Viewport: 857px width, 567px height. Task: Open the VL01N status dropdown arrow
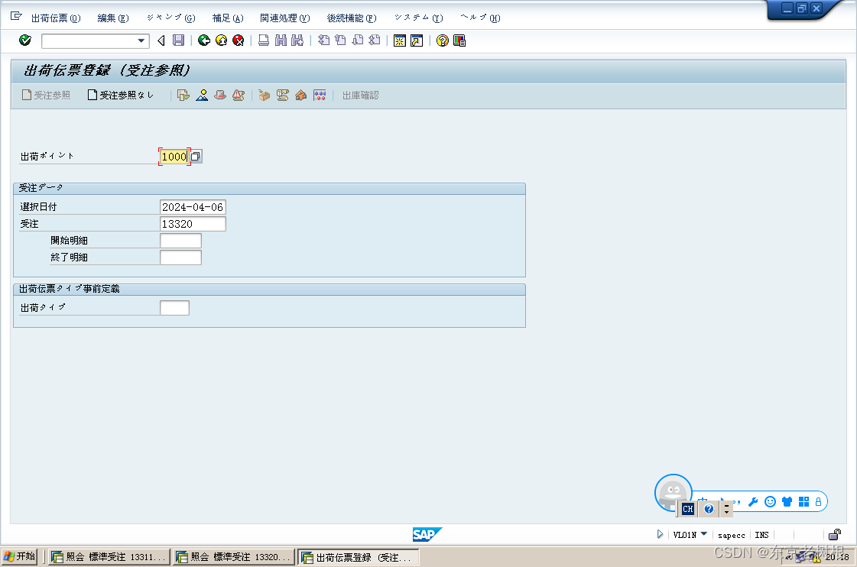click(704, 533)
